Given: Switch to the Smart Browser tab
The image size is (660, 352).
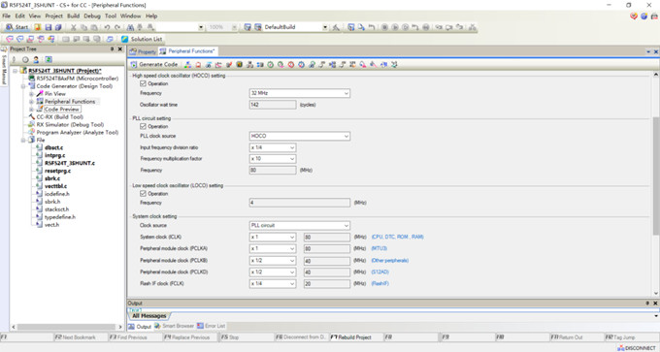Looking at the screenshot, I should [x=175, y=326].
